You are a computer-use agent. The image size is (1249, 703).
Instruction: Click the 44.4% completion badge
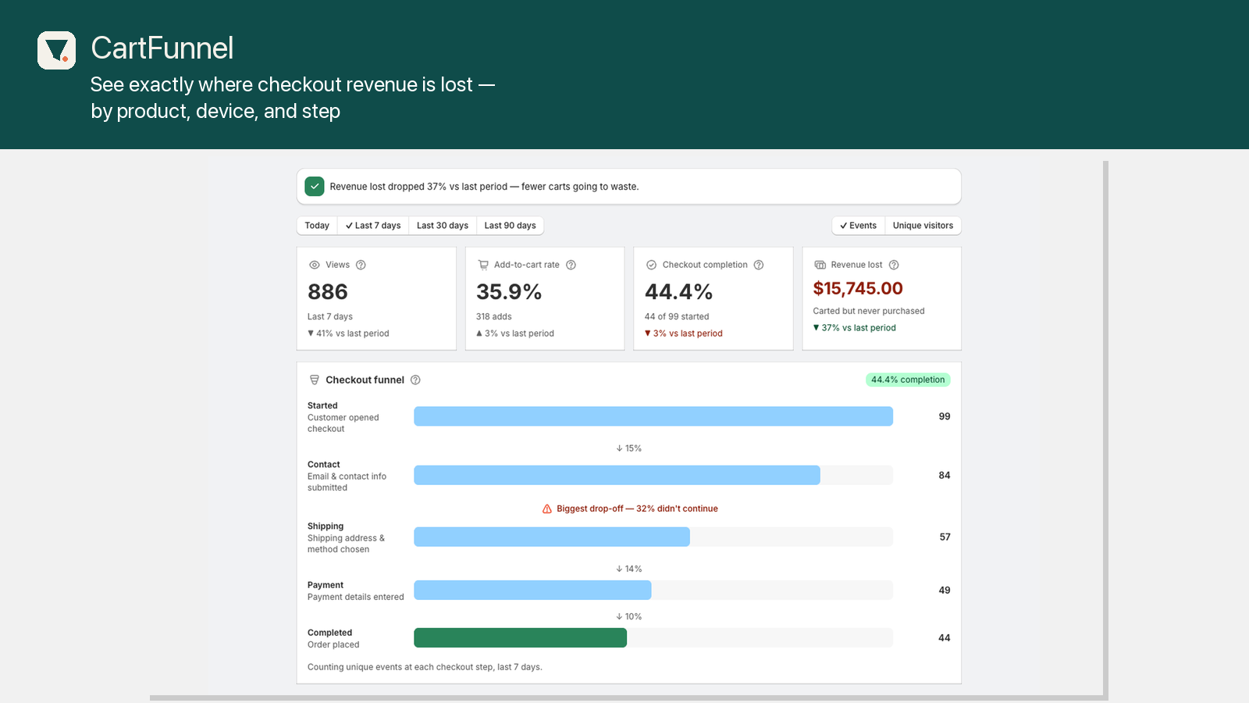[908, 380]
